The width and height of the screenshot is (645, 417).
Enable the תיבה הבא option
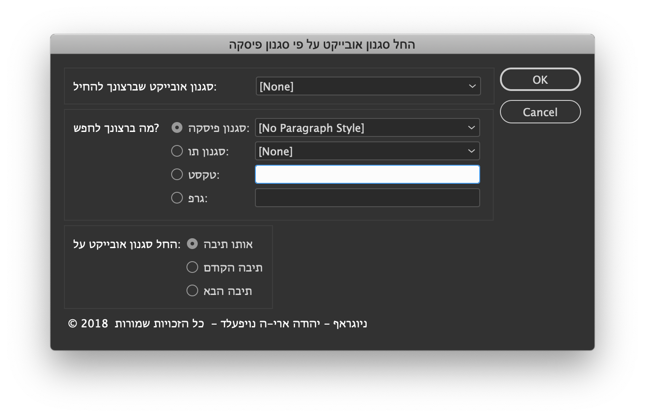click(192, 290)
